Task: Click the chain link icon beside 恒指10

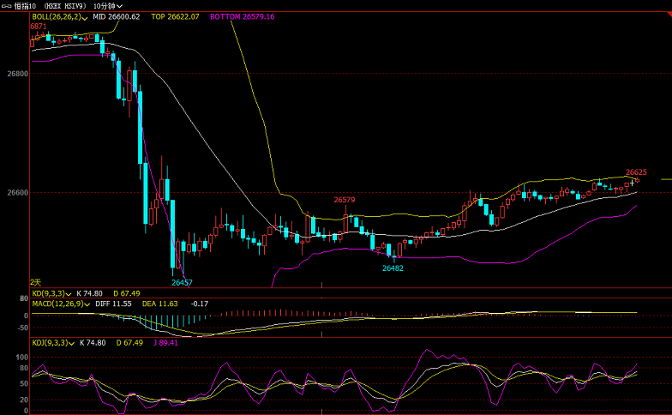Action: coord(7,5)
